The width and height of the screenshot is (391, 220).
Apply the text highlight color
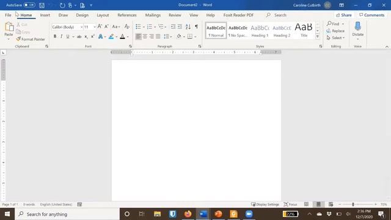pos(111,37)
